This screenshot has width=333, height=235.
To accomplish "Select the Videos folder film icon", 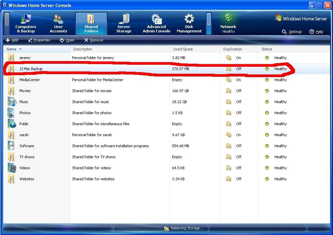I will point(12,168).
